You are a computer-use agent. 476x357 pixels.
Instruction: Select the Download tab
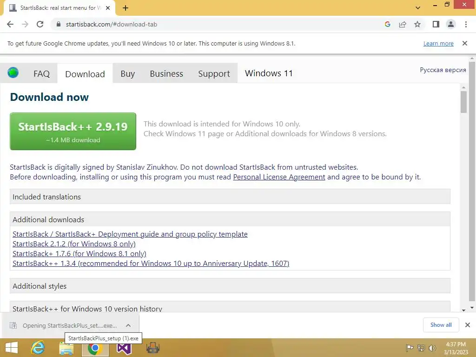click(85, 74)
